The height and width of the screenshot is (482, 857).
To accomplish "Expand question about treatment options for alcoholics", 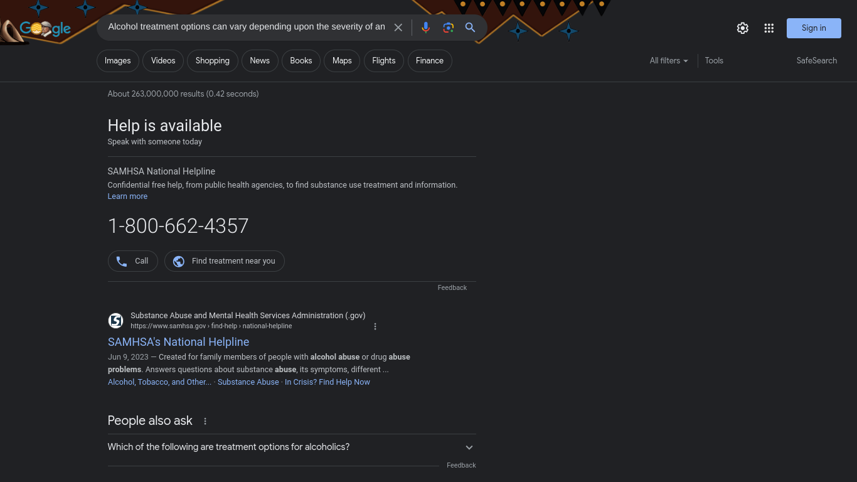I will [292, 447].
